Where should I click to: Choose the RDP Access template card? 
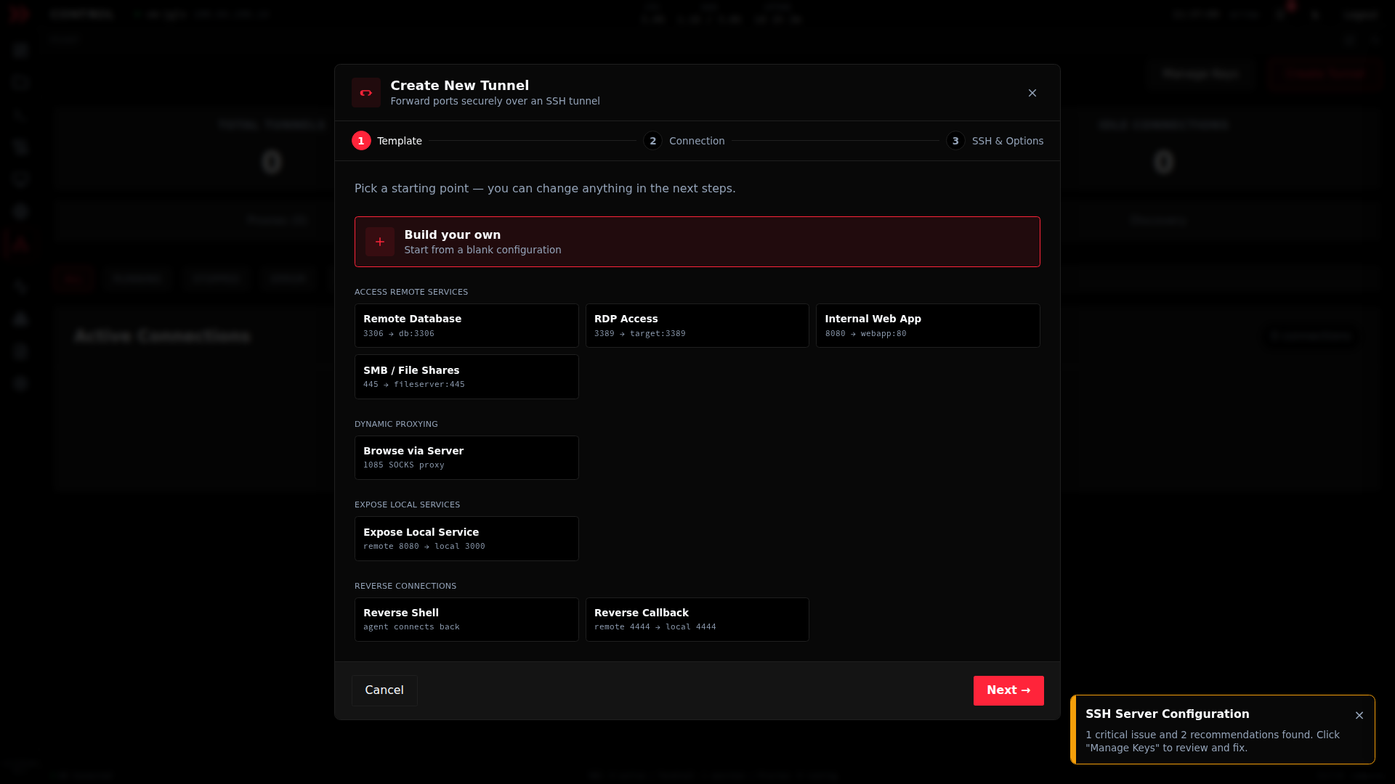tap(697, 325)
